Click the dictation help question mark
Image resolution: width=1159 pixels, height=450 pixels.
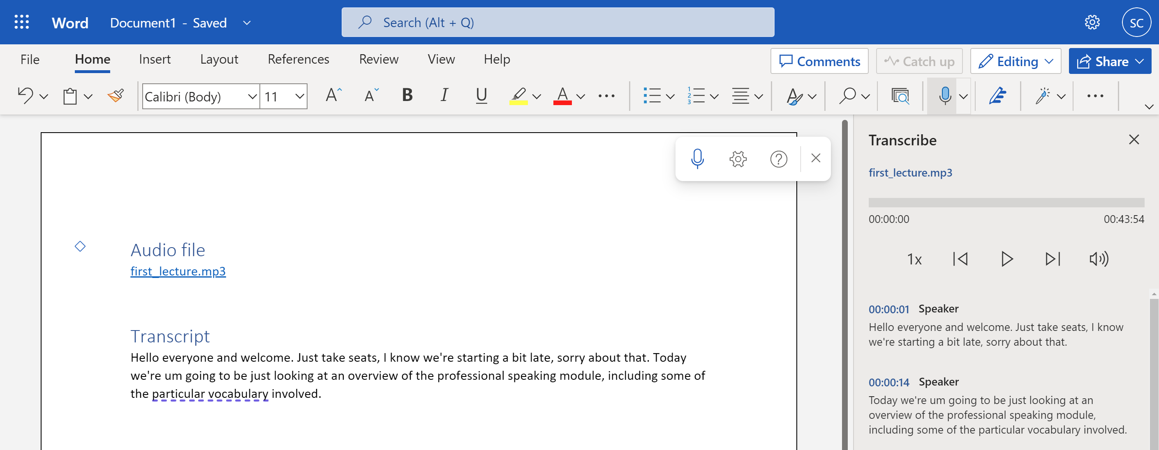coord(778,159)
